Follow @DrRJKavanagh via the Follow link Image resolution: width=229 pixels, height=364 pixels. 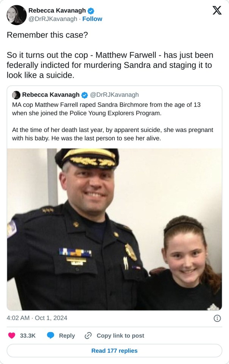point(92,19)
